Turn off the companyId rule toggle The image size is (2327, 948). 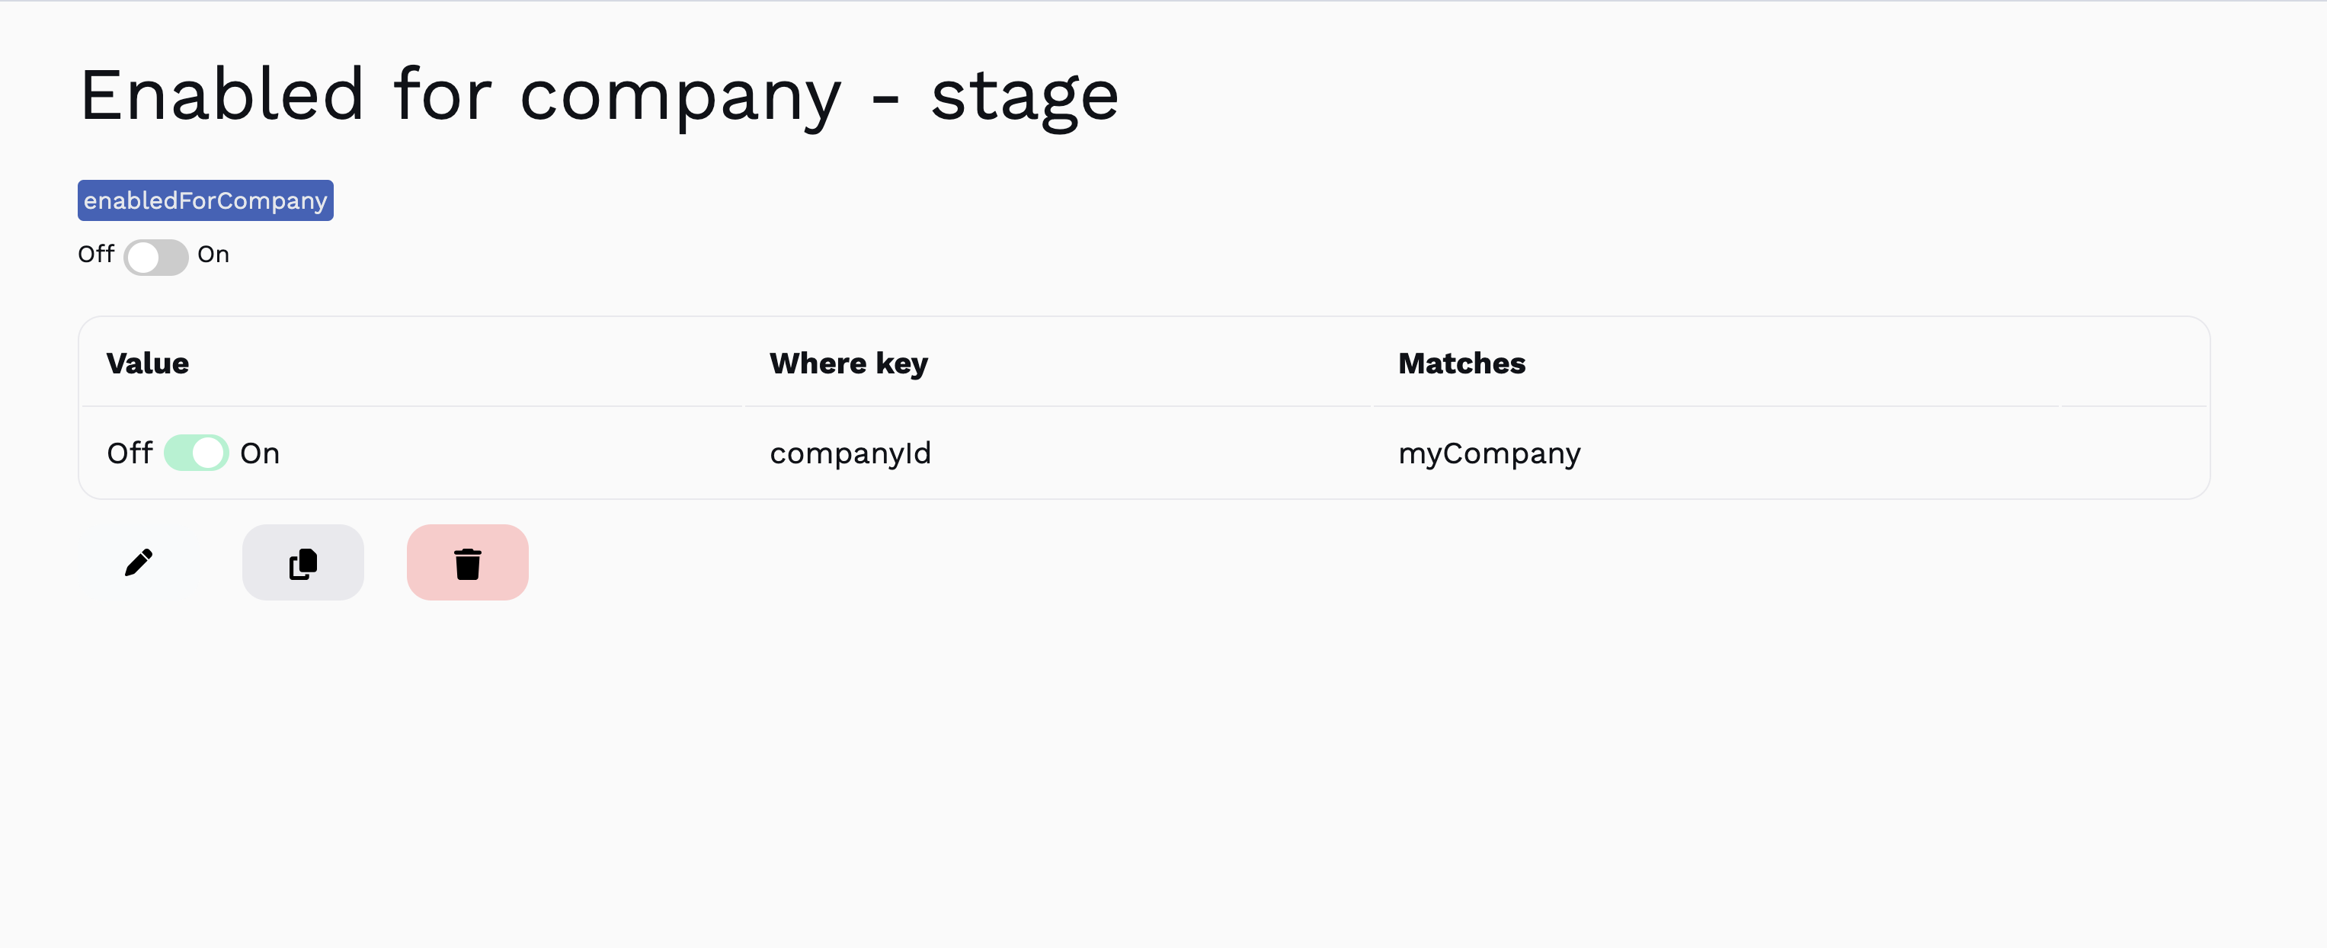click(x=196, y=453)
